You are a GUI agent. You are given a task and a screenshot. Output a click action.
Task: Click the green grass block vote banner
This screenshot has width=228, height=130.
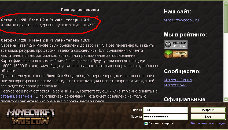pyautogui.click(x=176, y=54)
